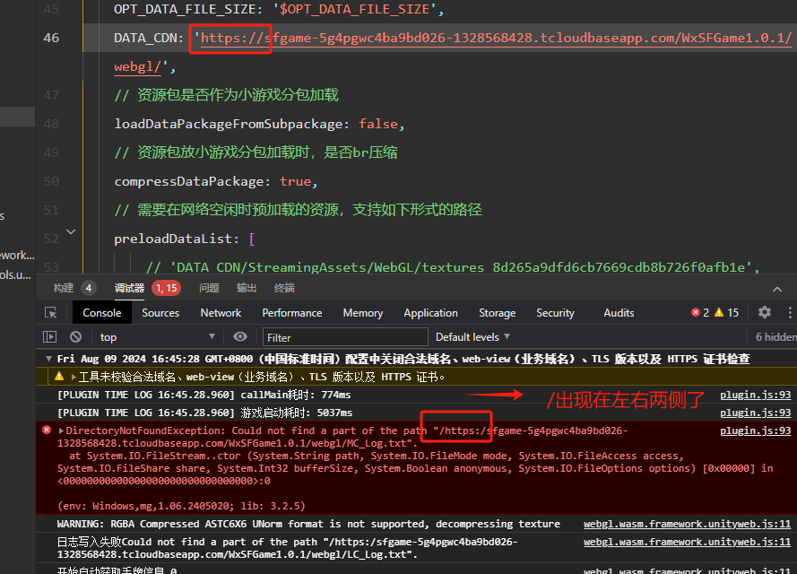Switch to the 终端 panel tab
797x574 pixels.
pos(284,288)
